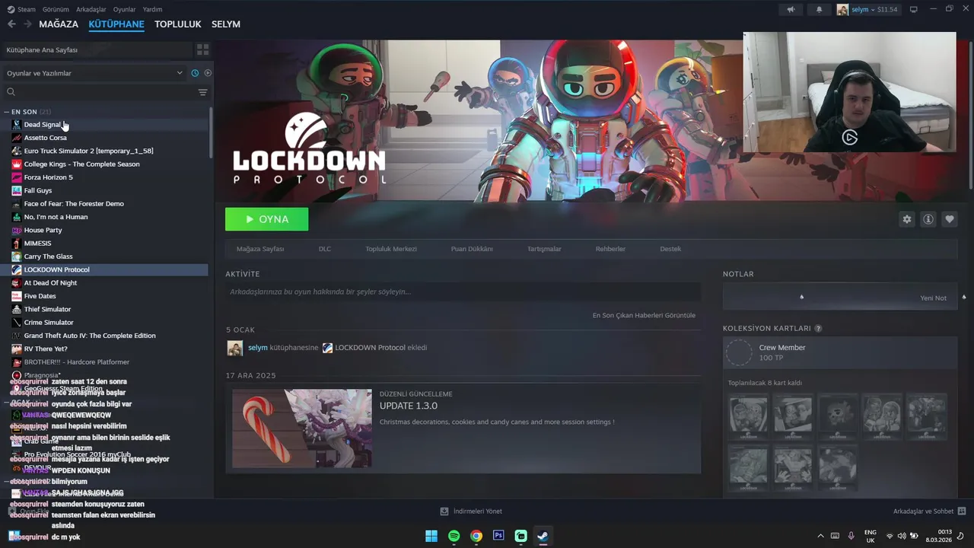Click the activity status input field
The height and width of the screenshot is (548, 974).
click(x=463, y=292)
